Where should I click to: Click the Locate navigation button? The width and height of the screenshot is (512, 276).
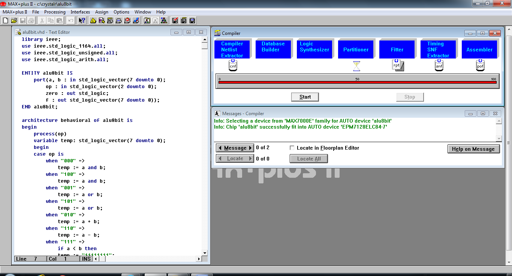point(235,159)
